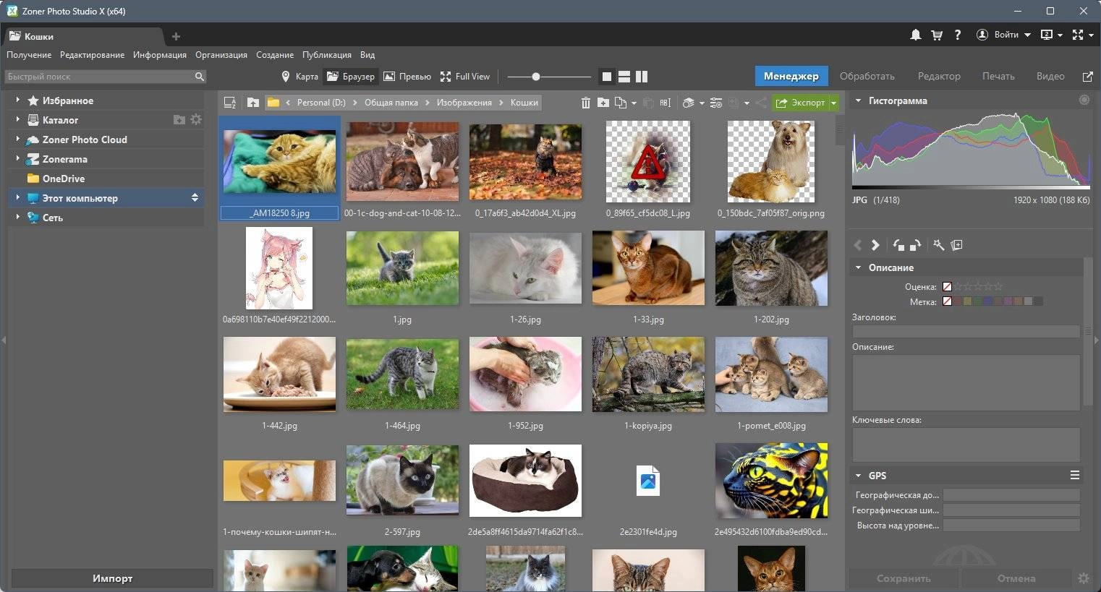Open the Войти account dropdown
The height and width of the screenshot is (592, 1101).
(x=1003, y=35)
